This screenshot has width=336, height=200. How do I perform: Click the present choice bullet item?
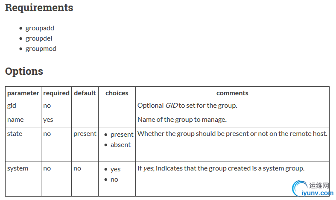122,135
